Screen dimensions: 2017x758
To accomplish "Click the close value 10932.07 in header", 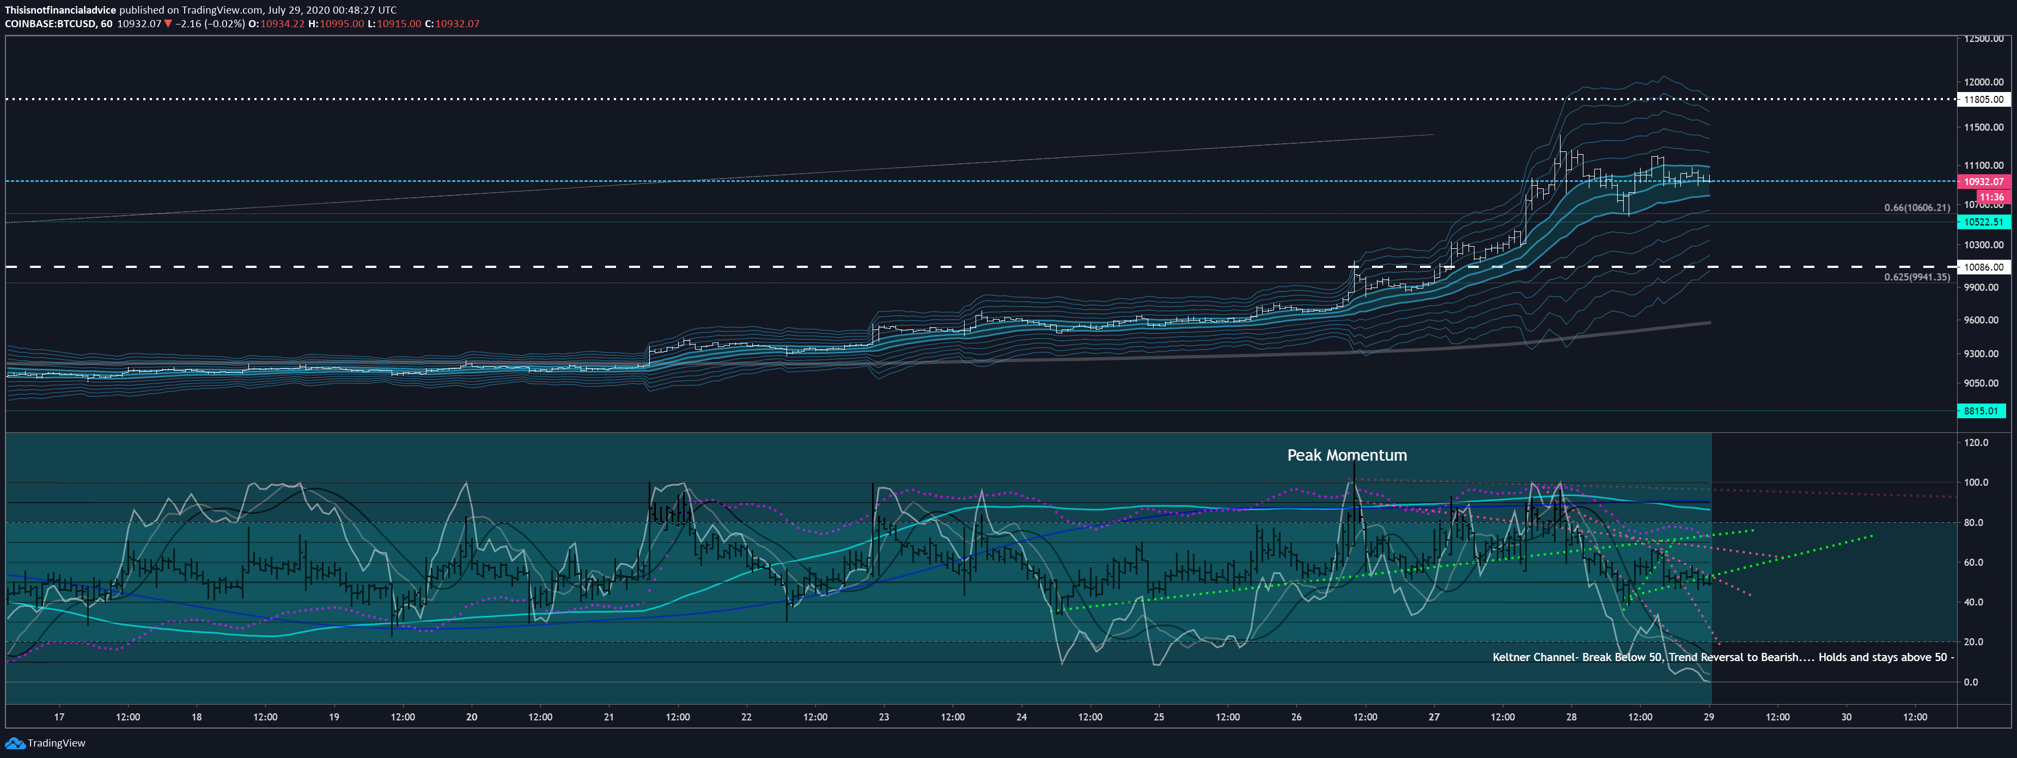I will pyautogui.click(x=458, y=23).
